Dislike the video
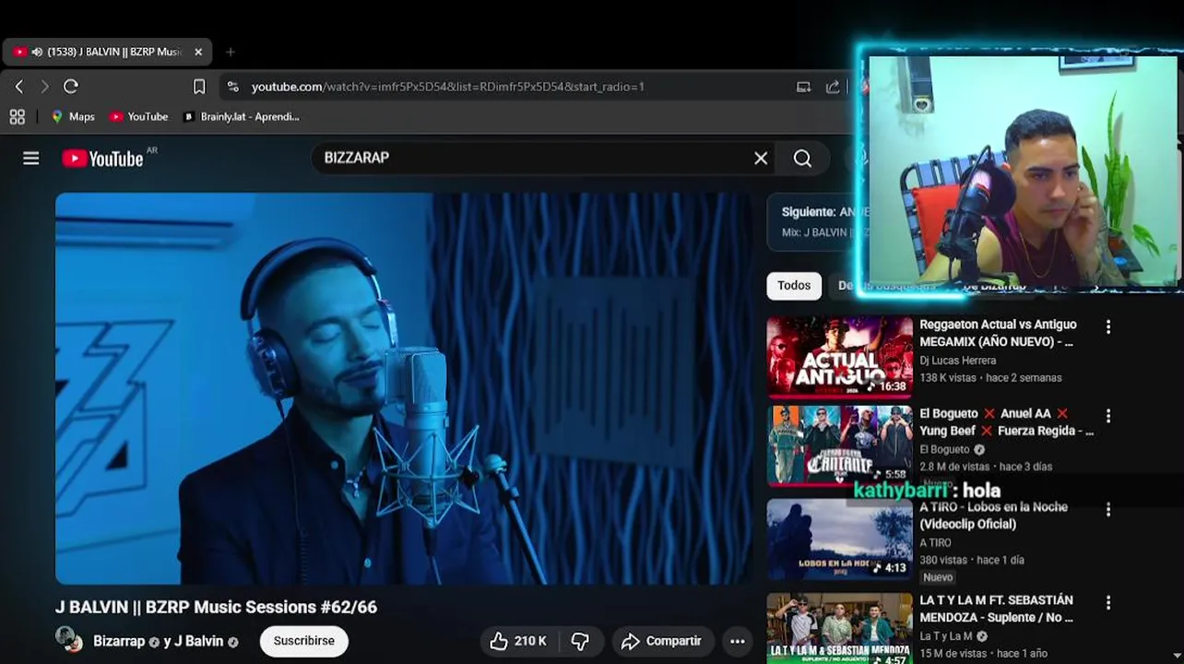 [580, 641]
